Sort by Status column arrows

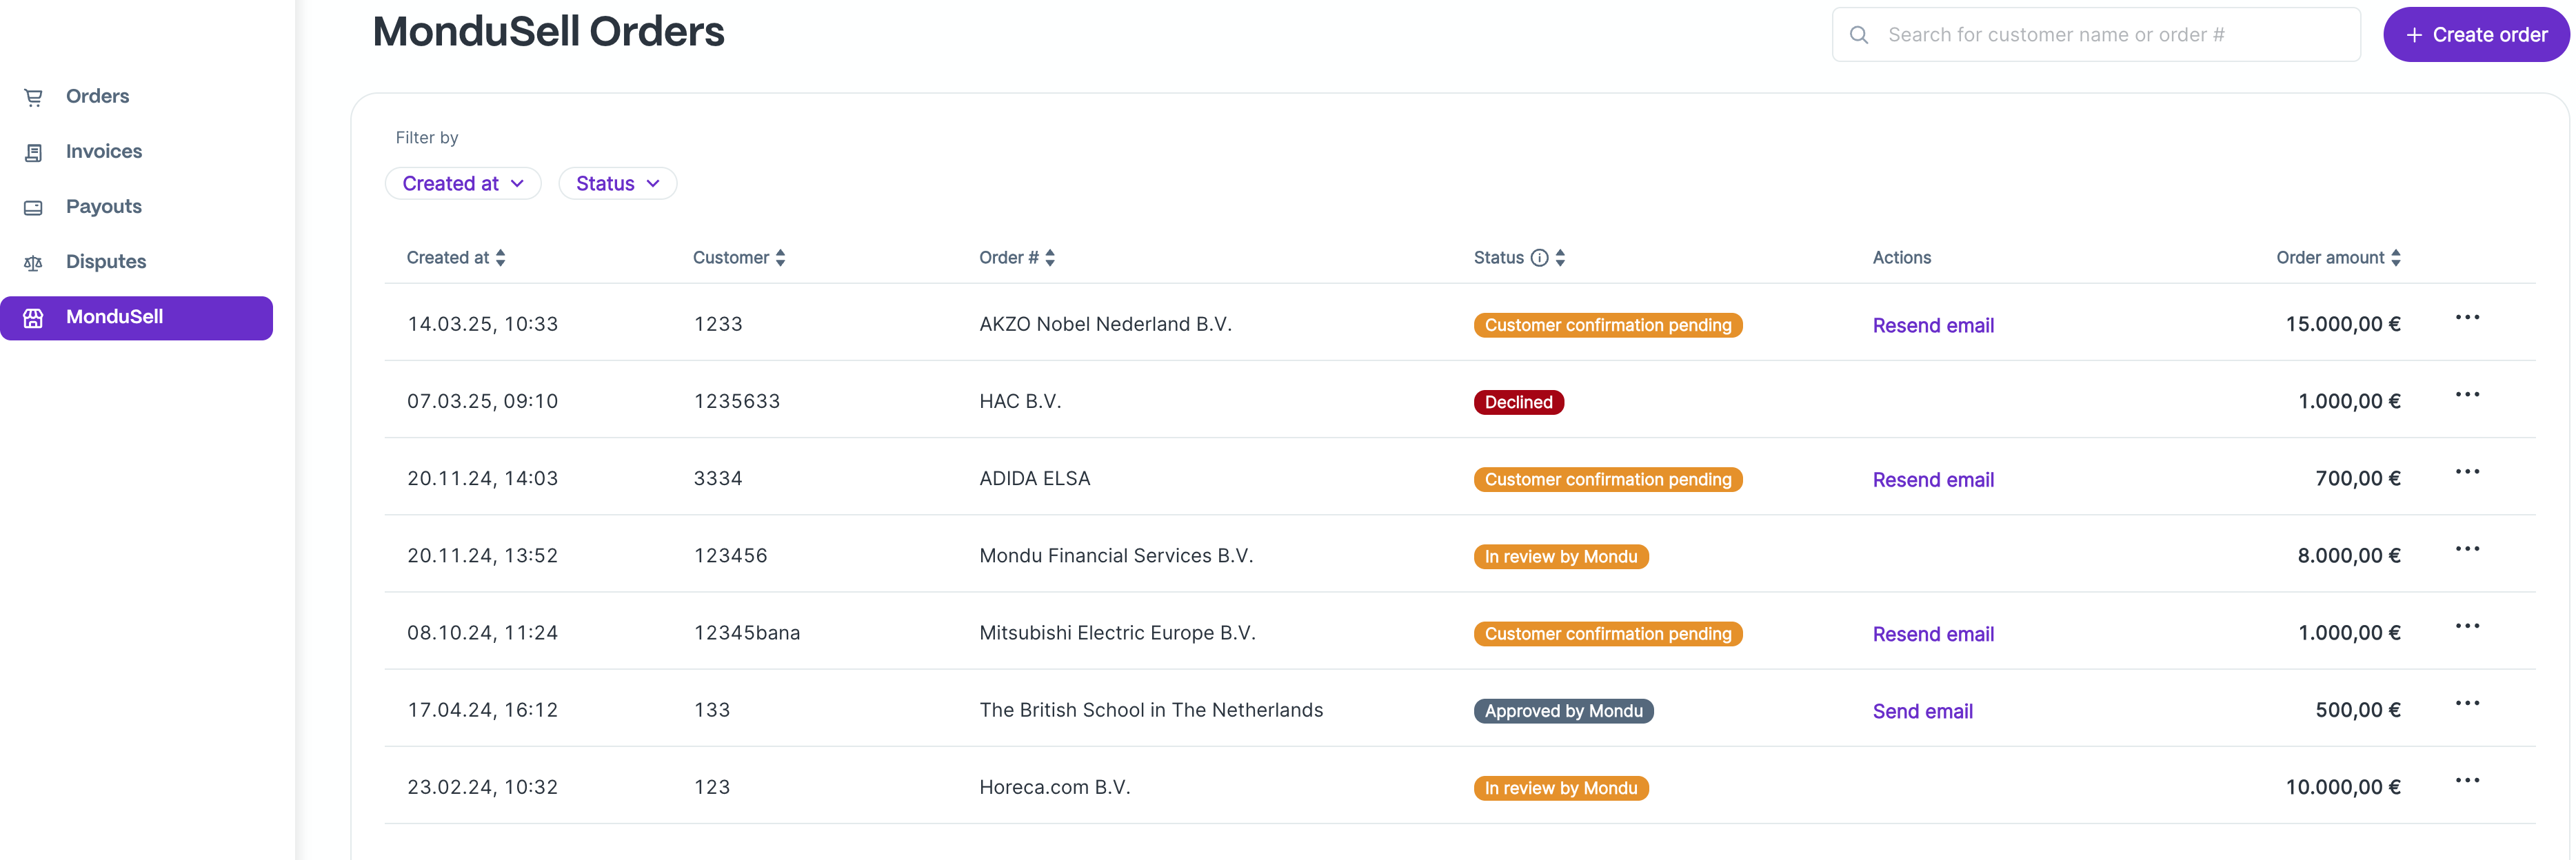(x=1560, y=258)
